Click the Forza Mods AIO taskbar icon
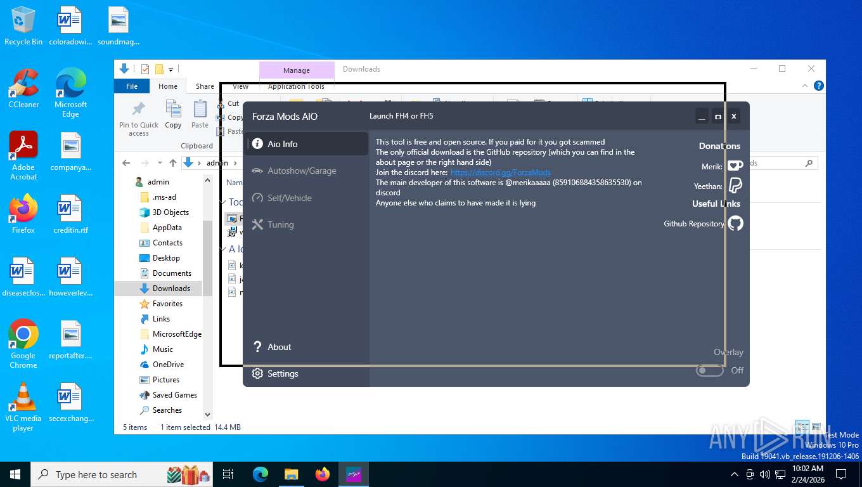This screenshot has height=487, width=862. 353,474
